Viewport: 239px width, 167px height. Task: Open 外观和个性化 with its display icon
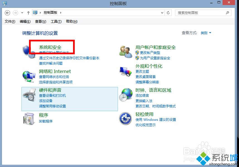(x=125, y=71)
